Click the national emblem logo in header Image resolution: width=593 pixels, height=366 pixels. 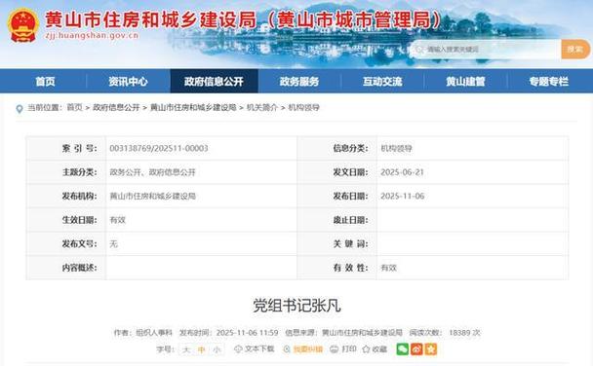tap(23, 25)
